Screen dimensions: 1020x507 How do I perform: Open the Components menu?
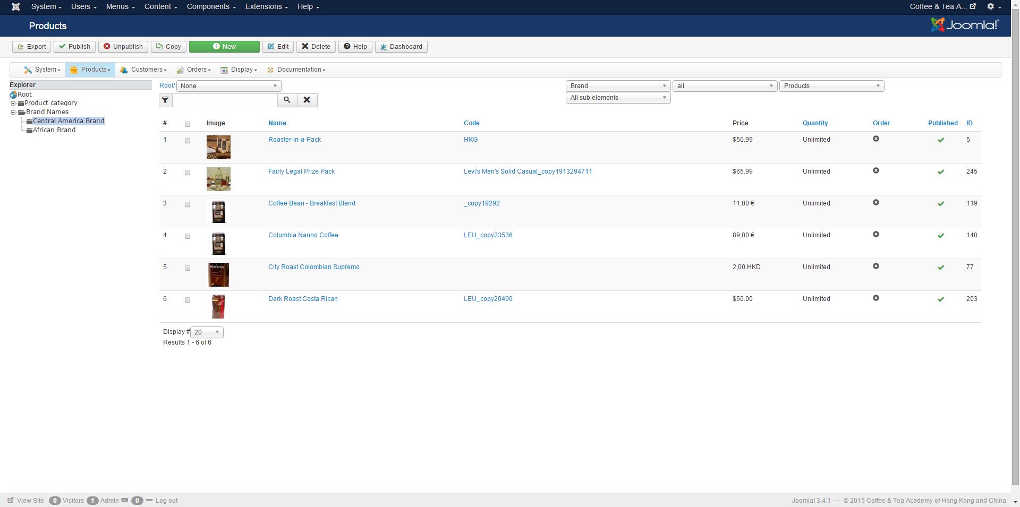click(x=211, y=7)
